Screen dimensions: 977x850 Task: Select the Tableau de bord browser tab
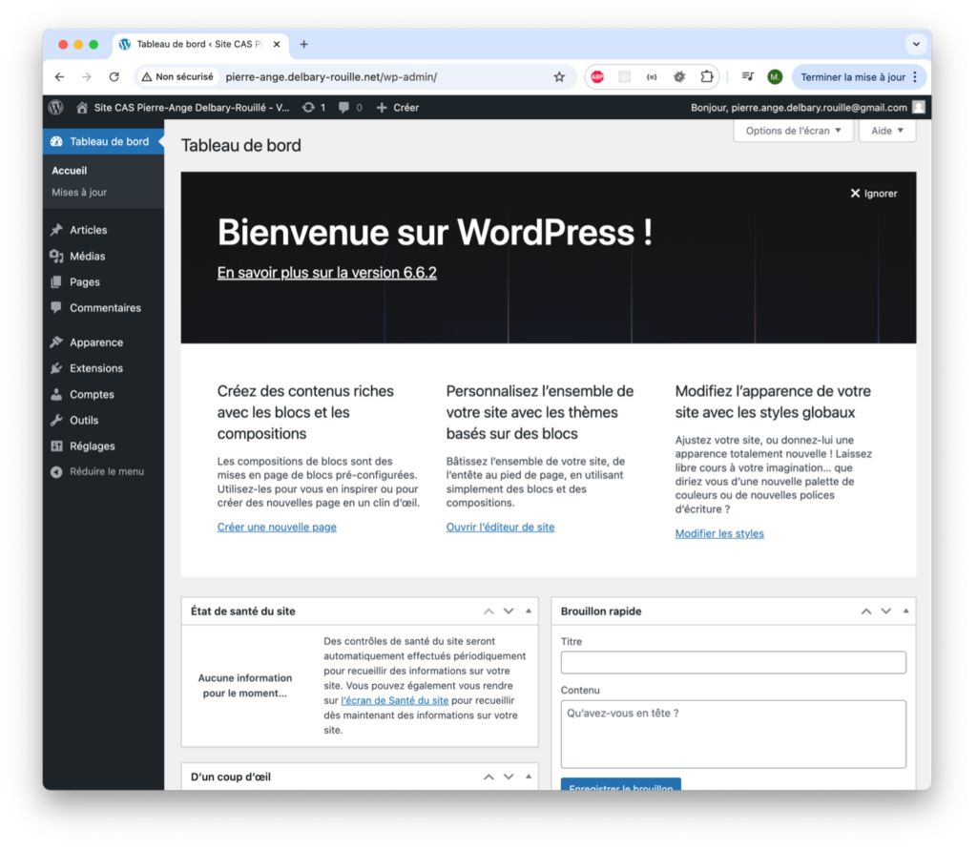pyautogui.click(x=199, y=44)
